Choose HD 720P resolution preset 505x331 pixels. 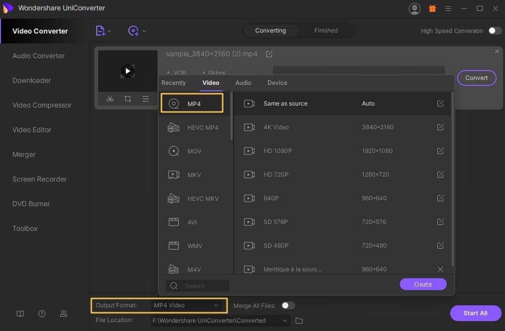pyautogui.click(x=342, y=175)
